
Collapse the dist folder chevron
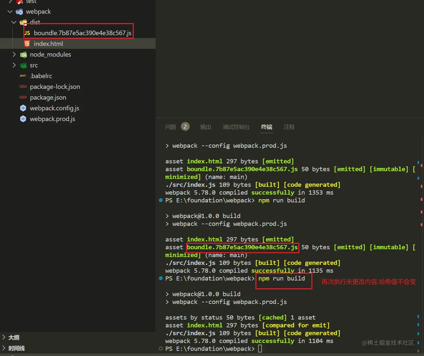point(14,22)
